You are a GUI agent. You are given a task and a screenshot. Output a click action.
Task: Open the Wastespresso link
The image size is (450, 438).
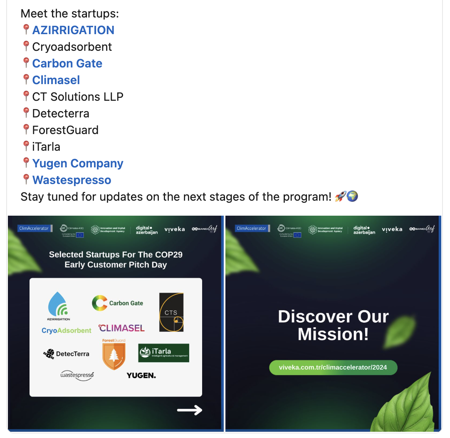click(x=72, y=180)
